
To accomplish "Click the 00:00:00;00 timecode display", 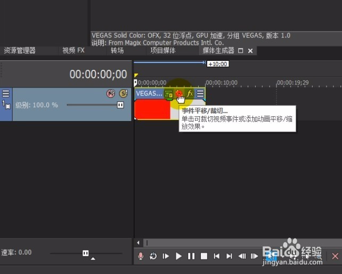I will [x=98, y=74].
